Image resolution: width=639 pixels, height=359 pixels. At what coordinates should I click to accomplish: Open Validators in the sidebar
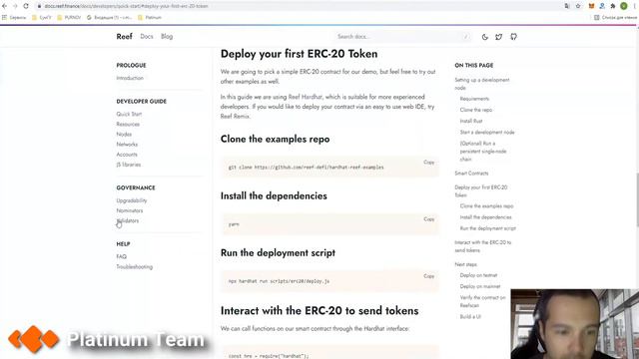click(x=128, y=221)
